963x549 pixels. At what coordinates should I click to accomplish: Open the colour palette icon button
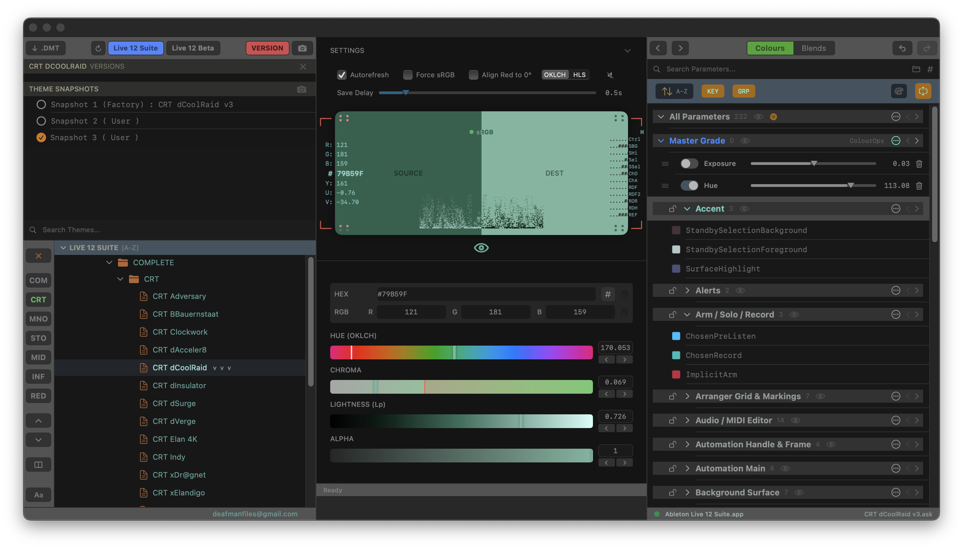[x=899, y=91]
